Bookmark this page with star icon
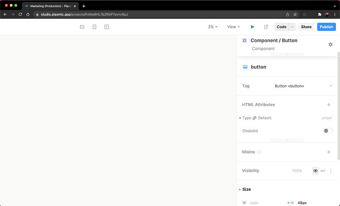Image resolution: width=340 pixels, height=206 pixels. [x=295, y=14]
